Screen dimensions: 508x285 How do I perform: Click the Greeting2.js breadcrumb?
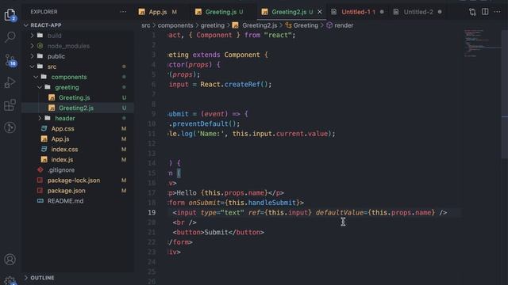coord(255,25)
